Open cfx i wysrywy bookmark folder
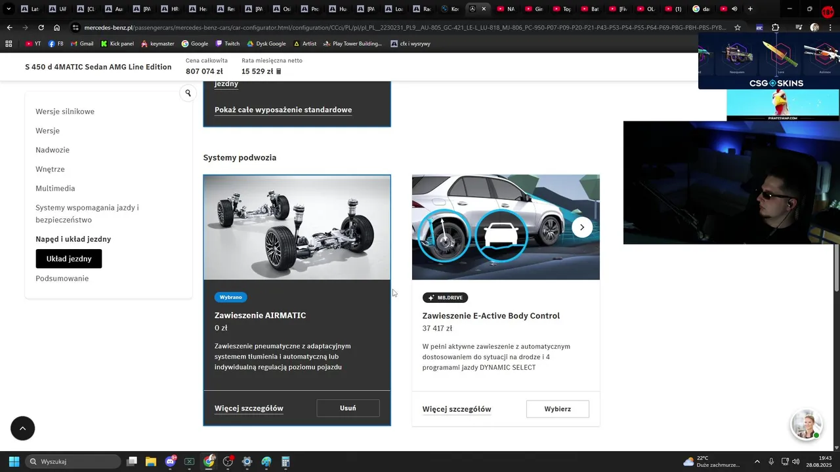This screenshot has width=840, height=472. tap(410, 44)
